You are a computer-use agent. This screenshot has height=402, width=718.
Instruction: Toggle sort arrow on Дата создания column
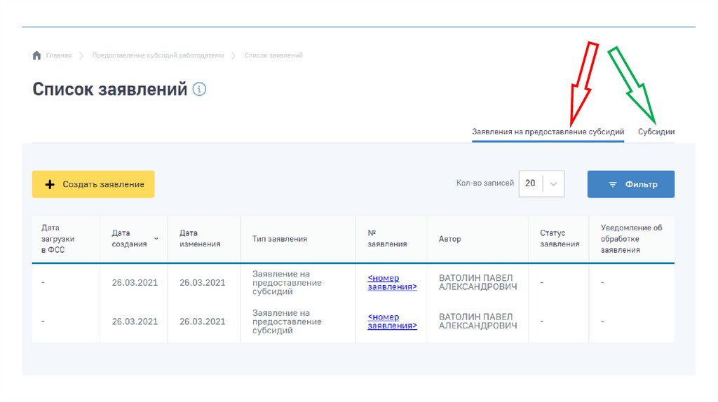pyautogui.click(x=156, y=239)
